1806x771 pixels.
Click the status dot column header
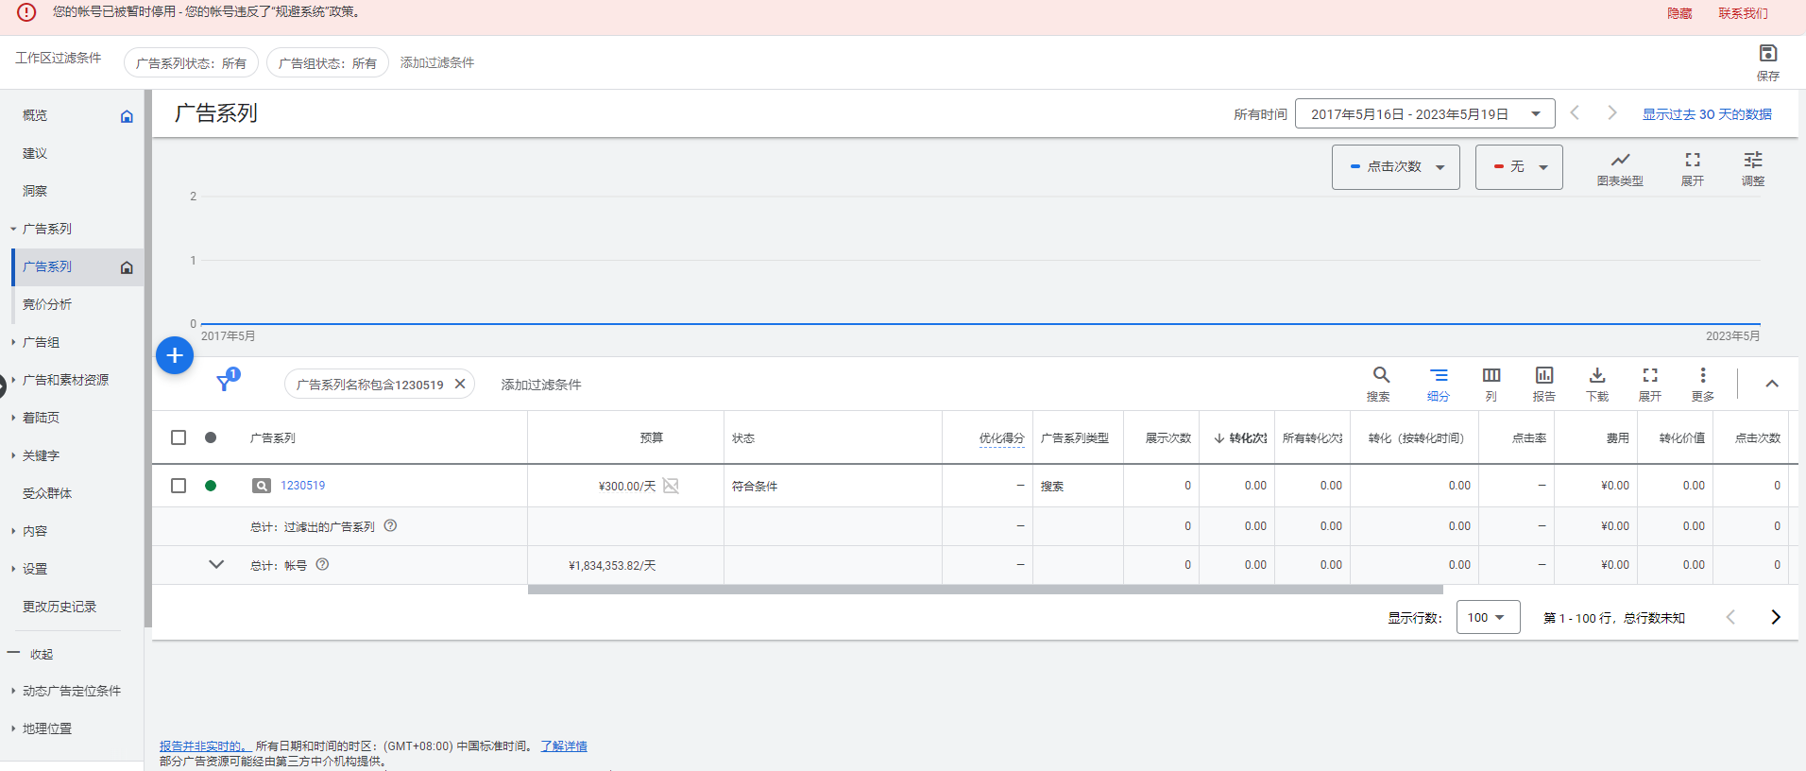211,437
